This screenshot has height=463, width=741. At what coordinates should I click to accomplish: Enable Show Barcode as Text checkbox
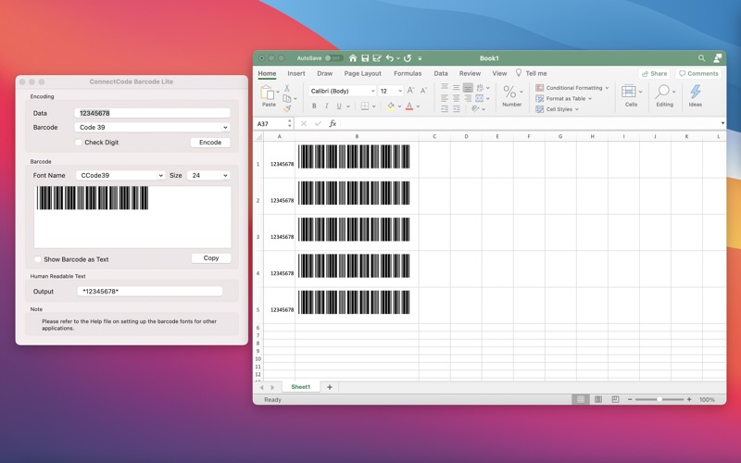click(38, 259)
